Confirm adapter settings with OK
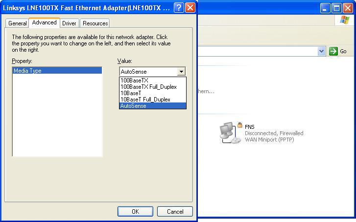 135,211
